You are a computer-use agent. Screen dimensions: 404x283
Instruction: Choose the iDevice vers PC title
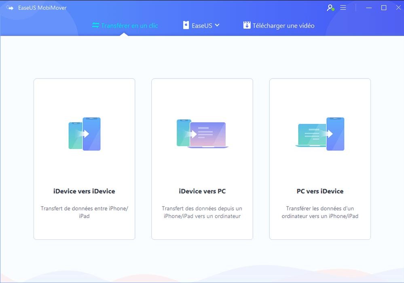[x=202, y=191]
